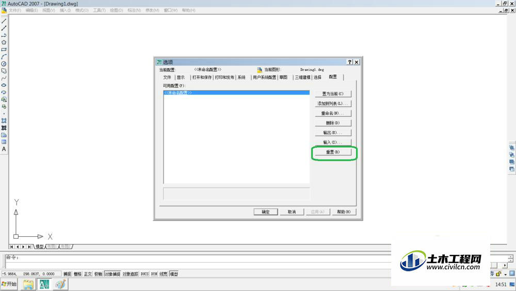Switch to the 草图 tab
Screen dimensions: 516x291
(x=283, y=78)
